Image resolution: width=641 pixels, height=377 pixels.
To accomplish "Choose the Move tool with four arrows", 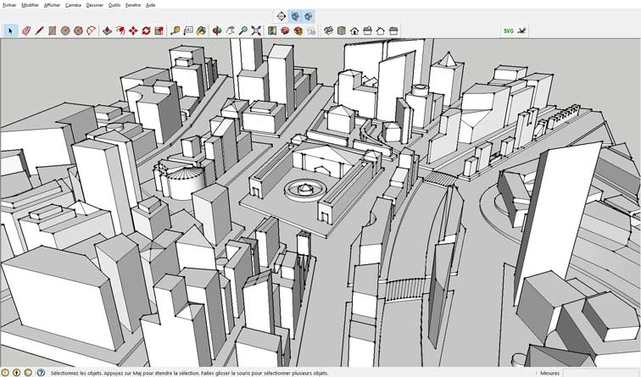I will [x=133, y=30].
